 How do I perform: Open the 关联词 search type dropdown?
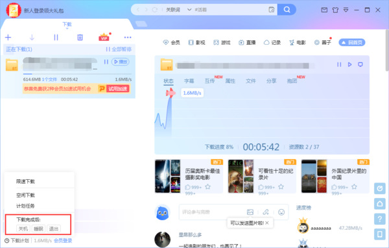(178, 10)
